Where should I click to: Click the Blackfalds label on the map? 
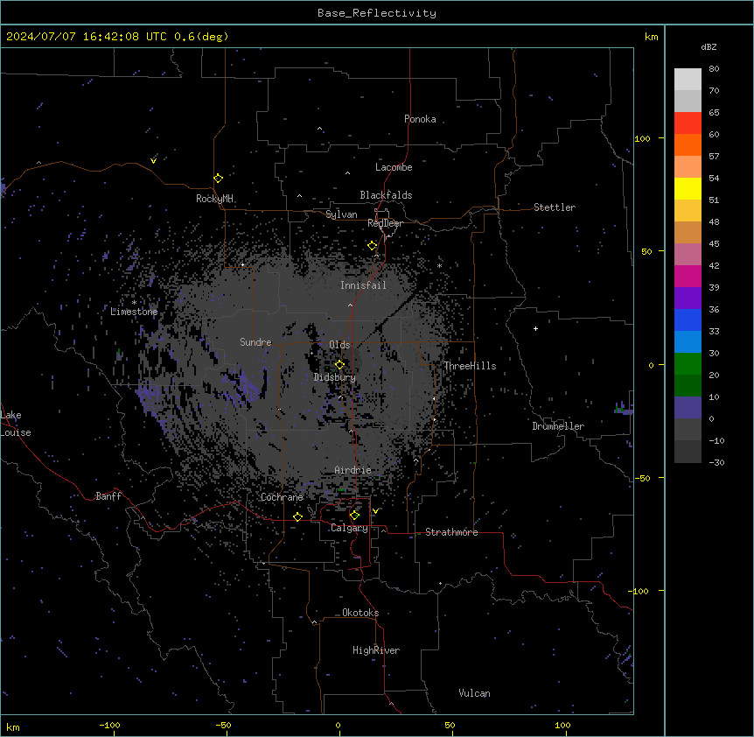(x=386, y=195)
